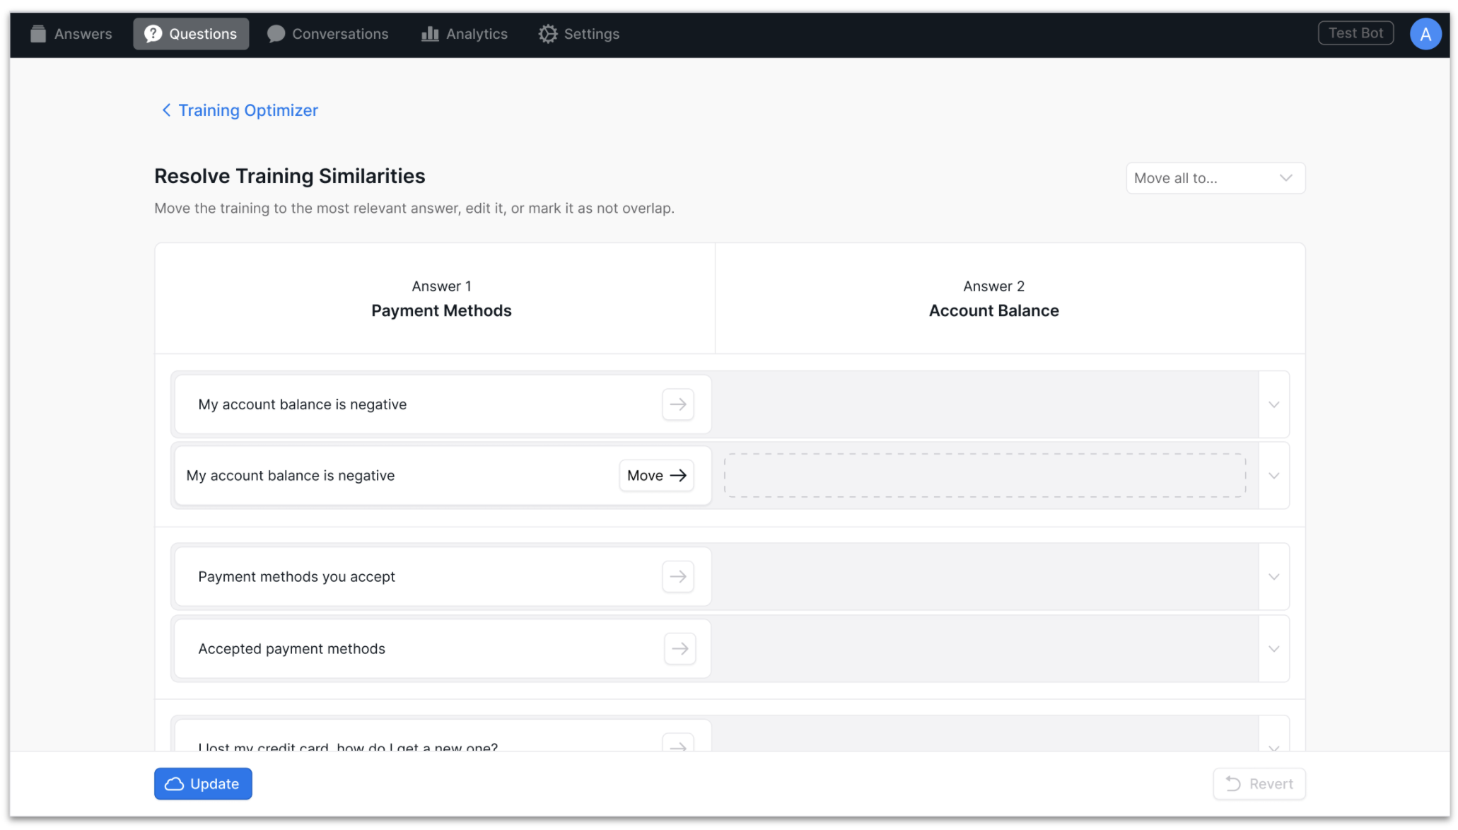Click the arrow icon for Payment methods you accept
The height and width of the screenshot is (830, 1458).
pyautogui.click(x=677, y=577)
